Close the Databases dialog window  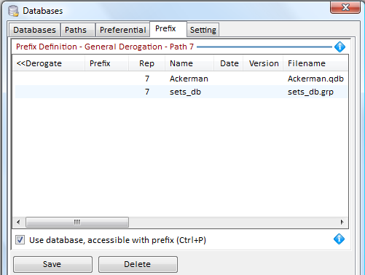coord(345,7)
